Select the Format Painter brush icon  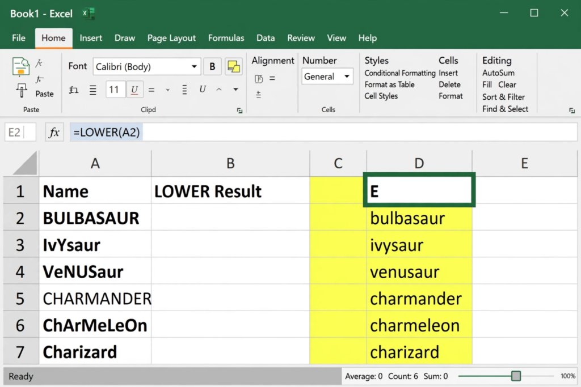[22, 90]
